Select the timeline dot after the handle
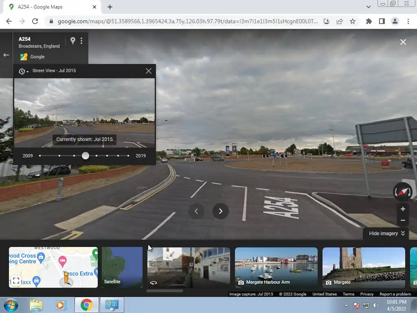 pyautogui.click(x=96, y=156)
